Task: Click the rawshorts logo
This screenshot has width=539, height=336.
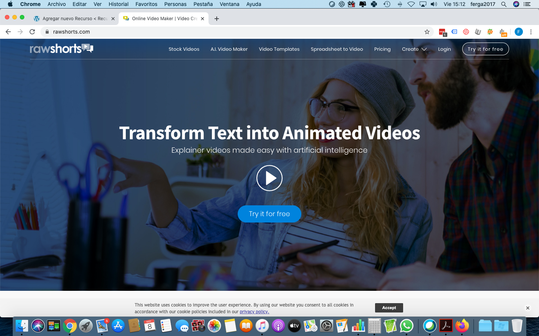Action: [61, 49]
